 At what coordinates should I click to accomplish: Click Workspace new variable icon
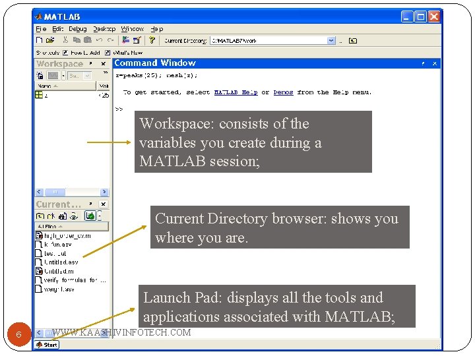click(40, 75)
